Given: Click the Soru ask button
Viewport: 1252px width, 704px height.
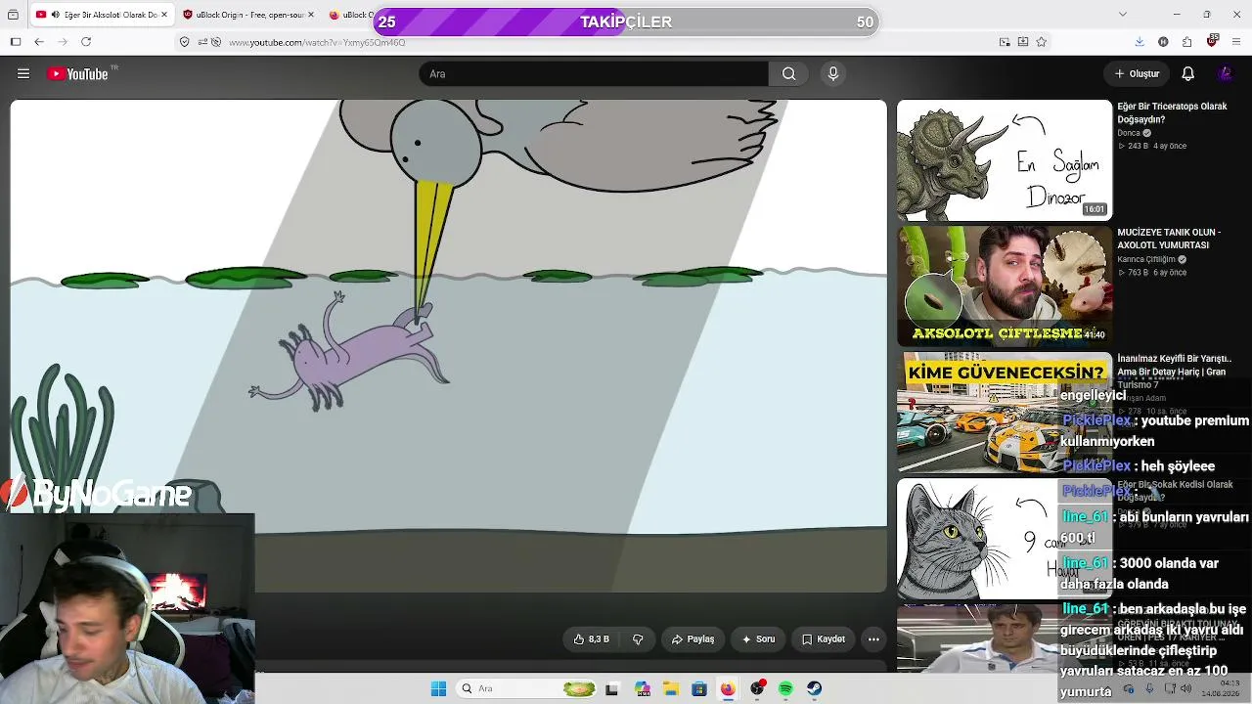Looking at the screenshot, I should pos(758,639).
